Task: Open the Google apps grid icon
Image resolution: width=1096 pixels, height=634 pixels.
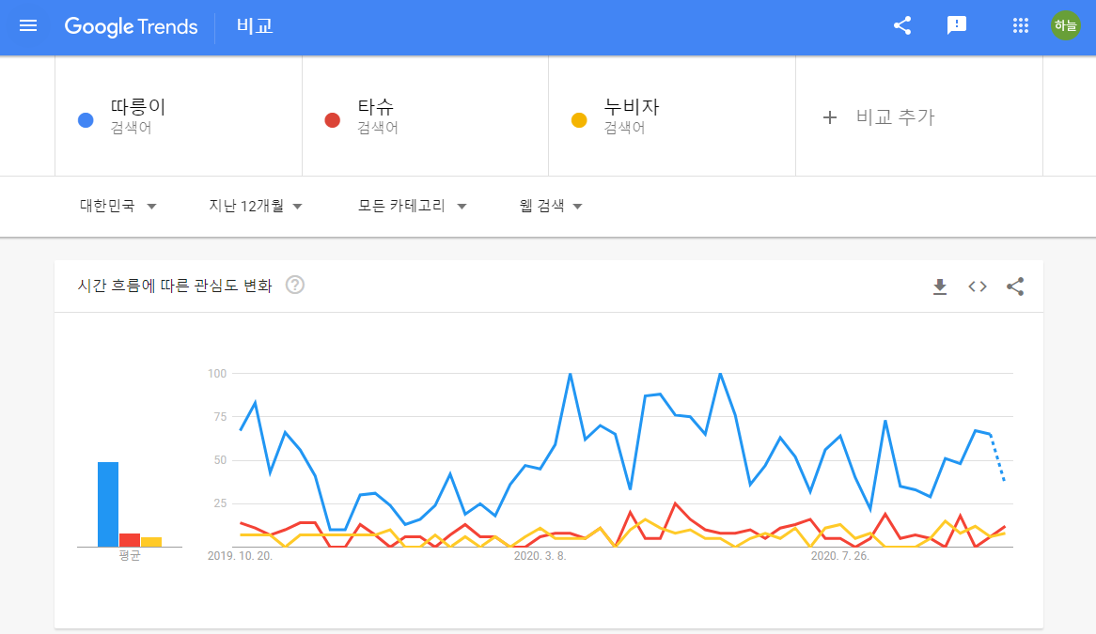Action: (x=1020, y=25)
